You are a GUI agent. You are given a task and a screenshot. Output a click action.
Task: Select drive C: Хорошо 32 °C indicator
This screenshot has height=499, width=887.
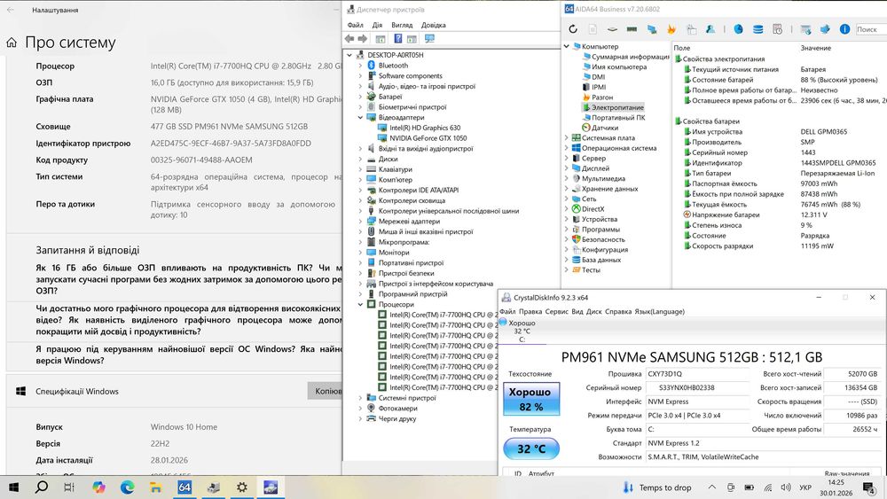(522, 331)
